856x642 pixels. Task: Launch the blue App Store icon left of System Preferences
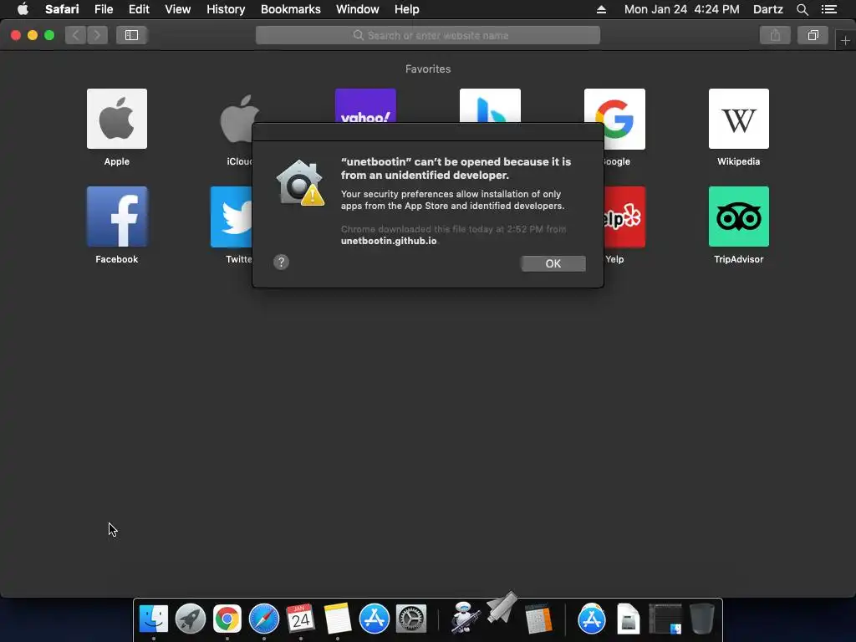(x=374, y=619)
